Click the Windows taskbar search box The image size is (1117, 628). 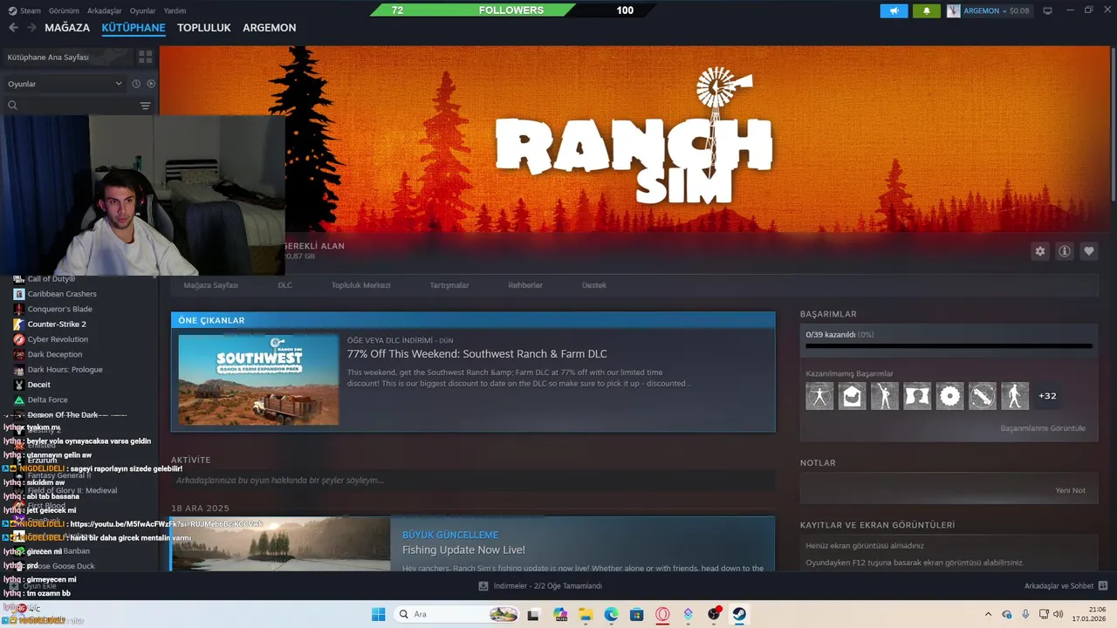point(456,614)
